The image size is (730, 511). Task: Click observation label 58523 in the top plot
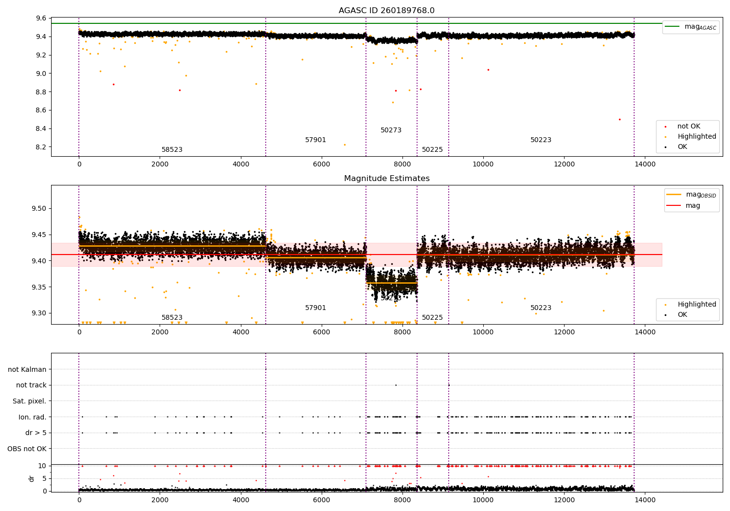172,150
